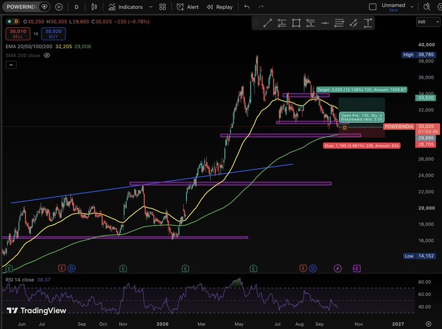Click the orange D icon on the chart
Image resolution: width=442 pixels, height=329 pixels.
pyautogui.click(x=344, y=128)
